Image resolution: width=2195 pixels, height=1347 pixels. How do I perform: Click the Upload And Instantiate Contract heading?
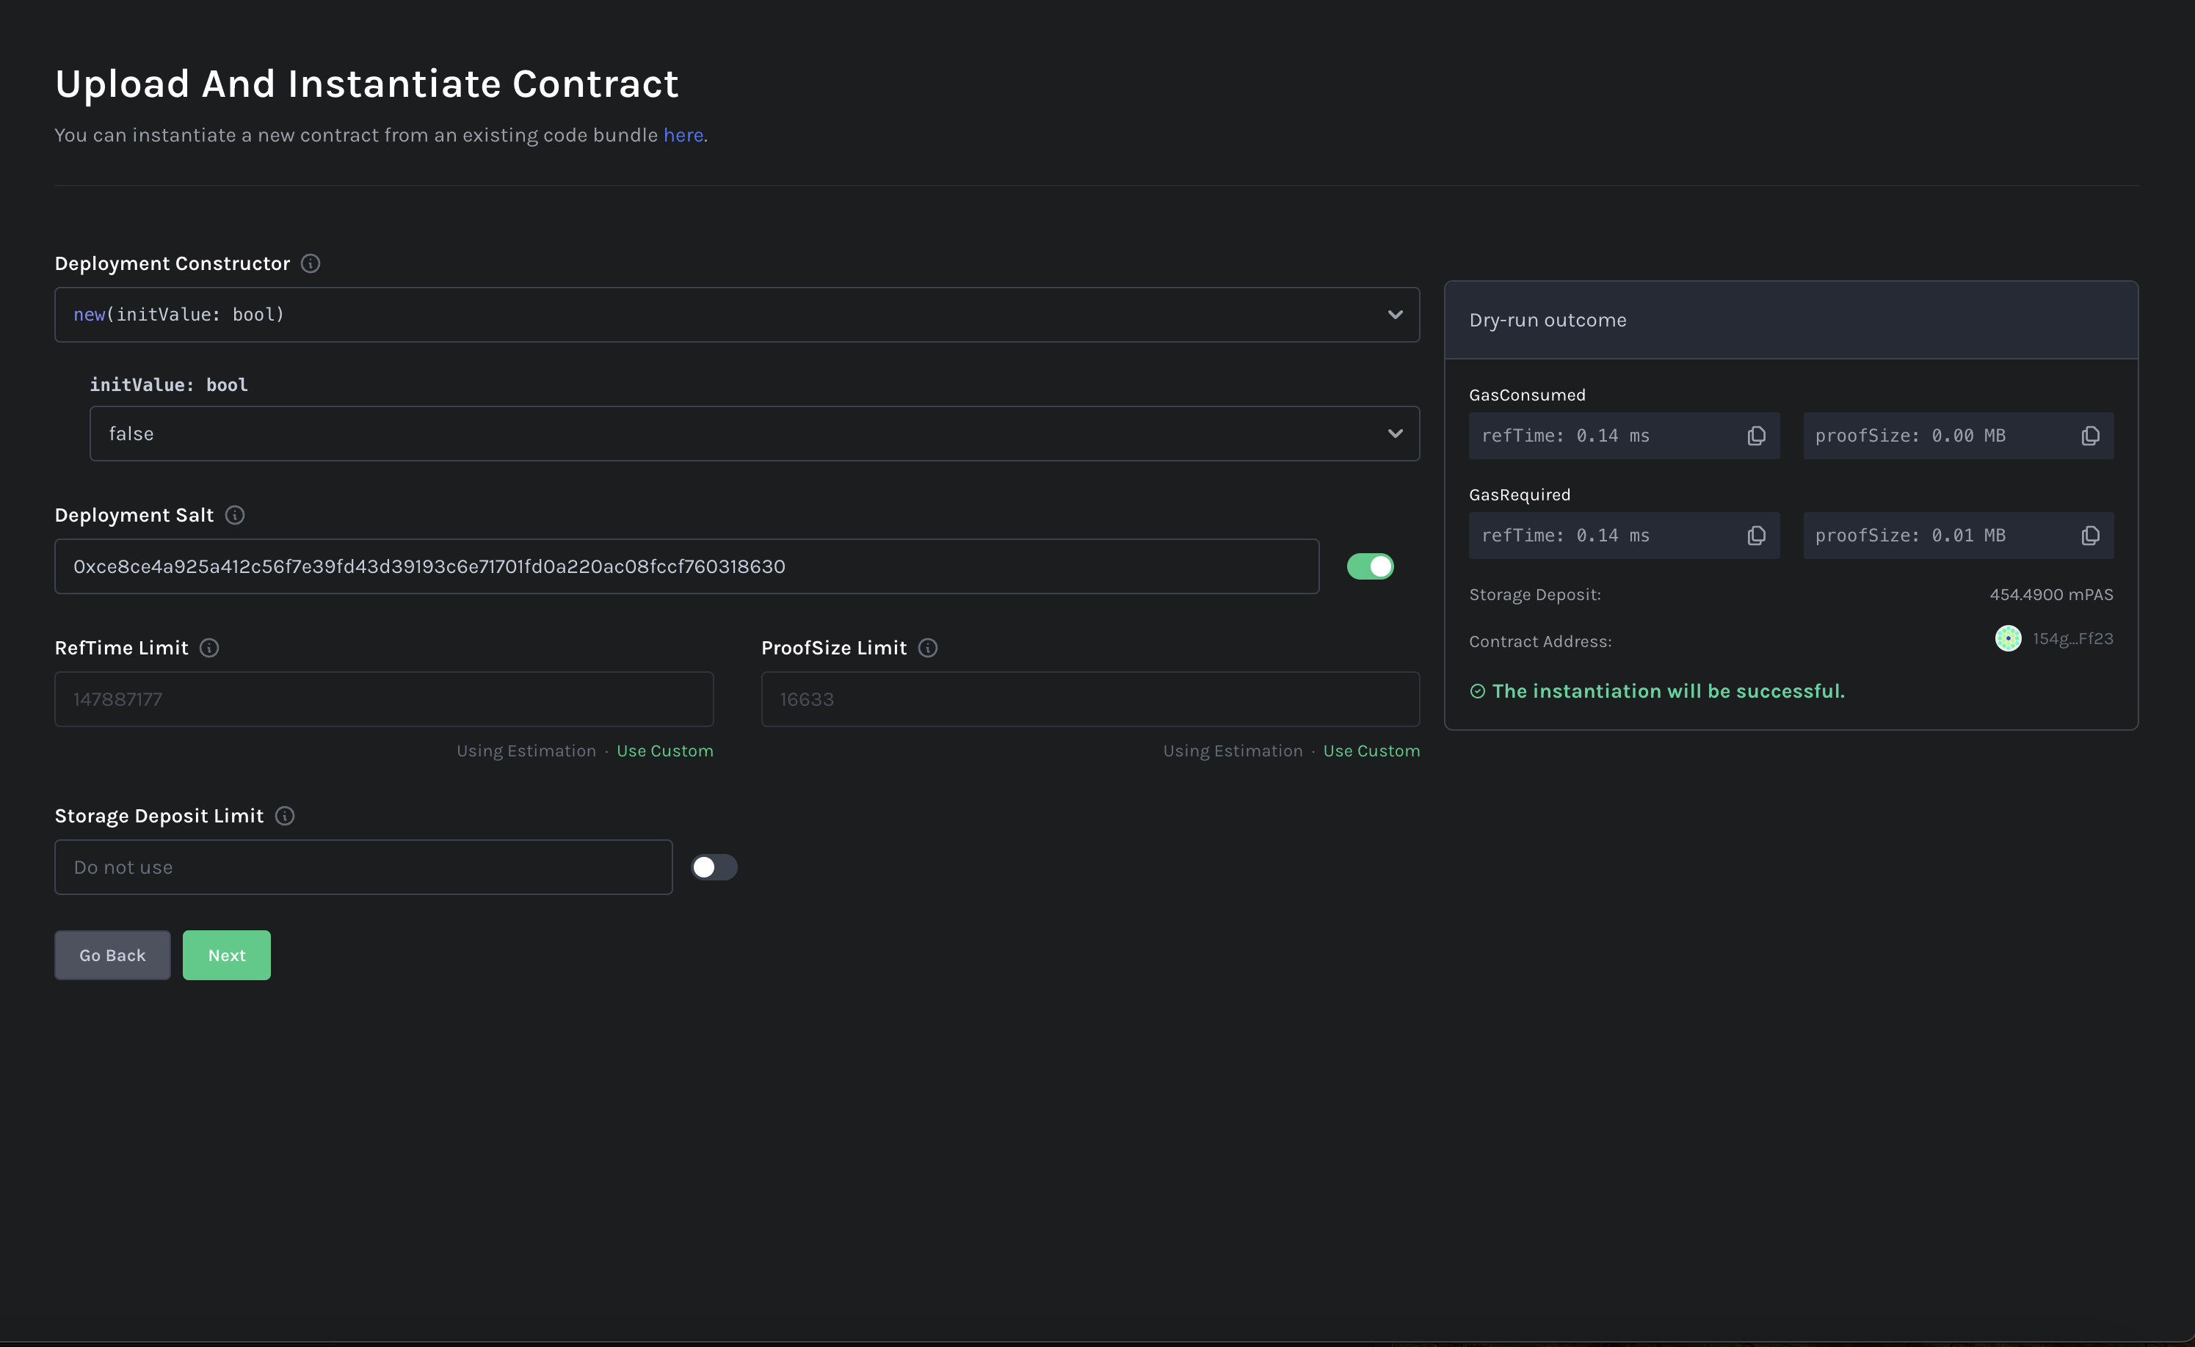point(366,84)
